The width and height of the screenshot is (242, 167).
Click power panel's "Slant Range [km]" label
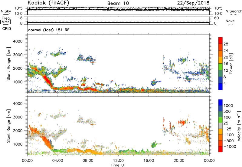pos(8,64)
